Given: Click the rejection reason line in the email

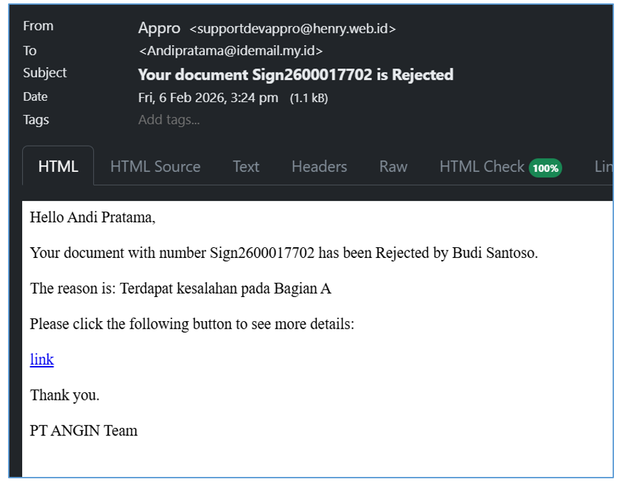Looking at the screenshot, I should pyautogui.click(x=181, y=289).
